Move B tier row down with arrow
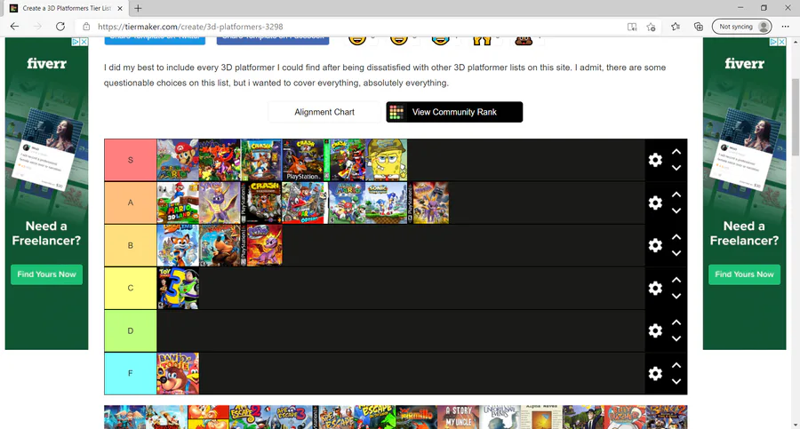This screenshot has width=800, height=429. 676,253
